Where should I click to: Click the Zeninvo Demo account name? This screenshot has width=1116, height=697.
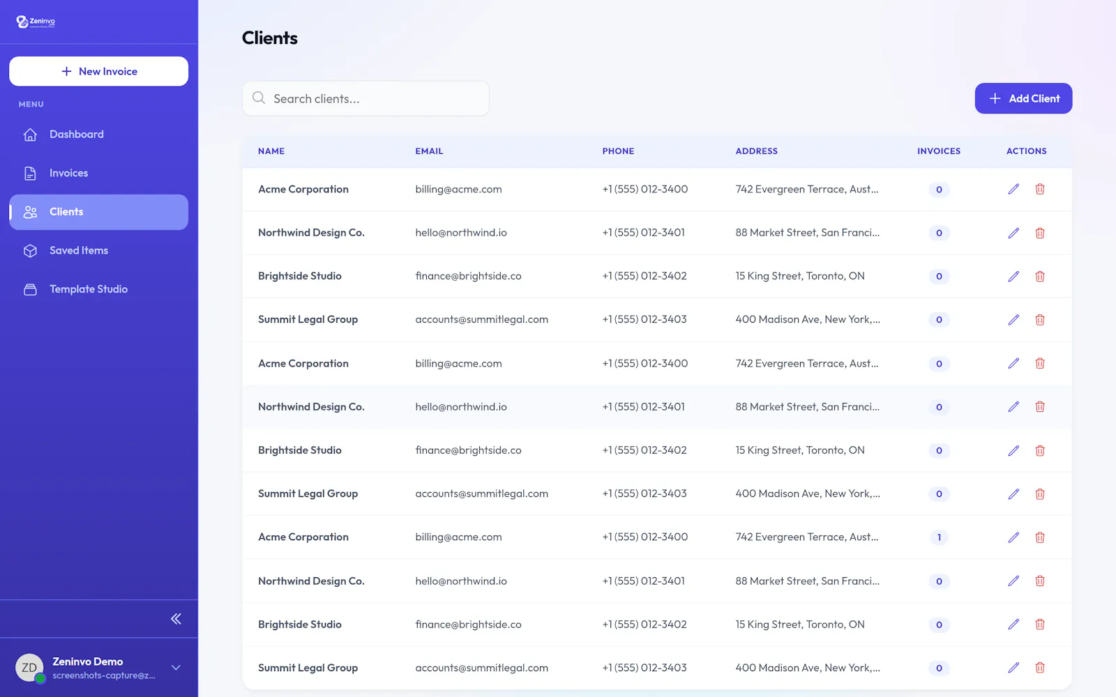pos(88,661)
